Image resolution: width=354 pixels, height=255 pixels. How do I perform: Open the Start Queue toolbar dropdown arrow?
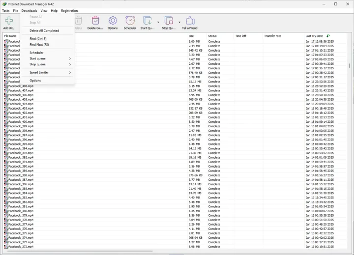pos(158,22)
